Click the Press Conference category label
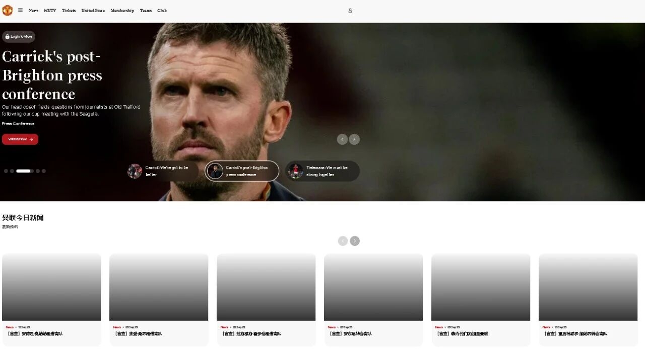The image size is (645, 349). [18, 124]
